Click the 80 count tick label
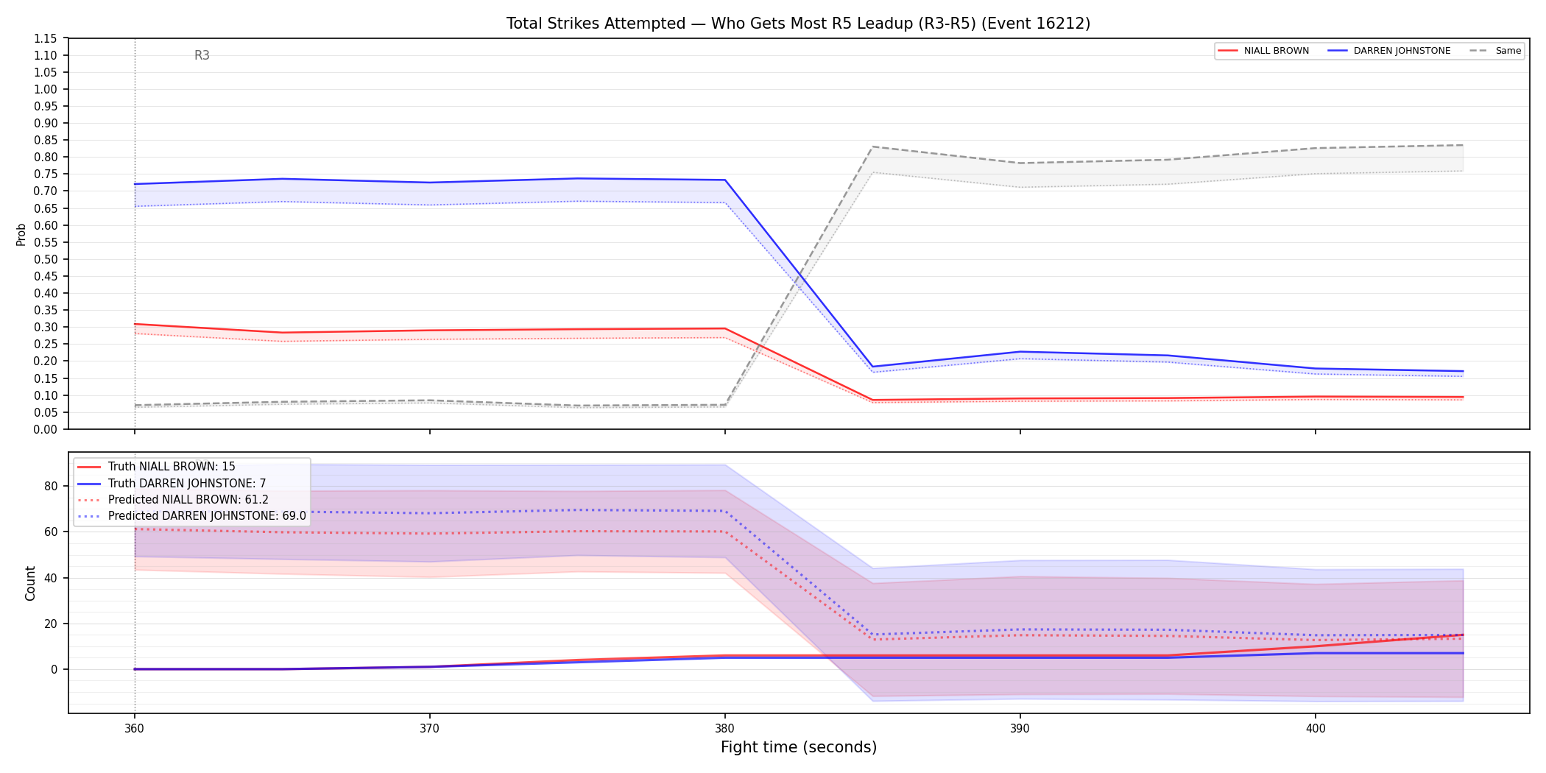1546x773 pixels. [x=51, y=486]
